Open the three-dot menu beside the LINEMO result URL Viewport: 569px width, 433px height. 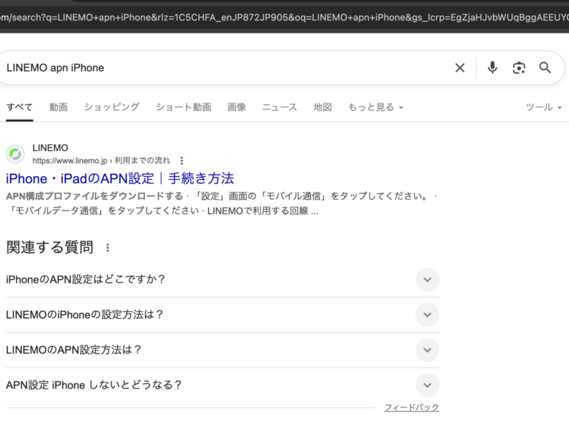(182, 160)
